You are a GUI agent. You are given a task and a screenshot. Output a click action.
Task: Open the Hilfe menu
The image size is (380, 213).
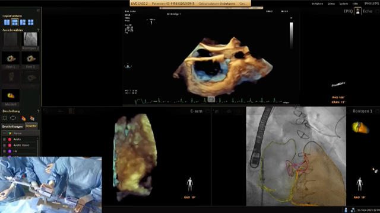355,4
